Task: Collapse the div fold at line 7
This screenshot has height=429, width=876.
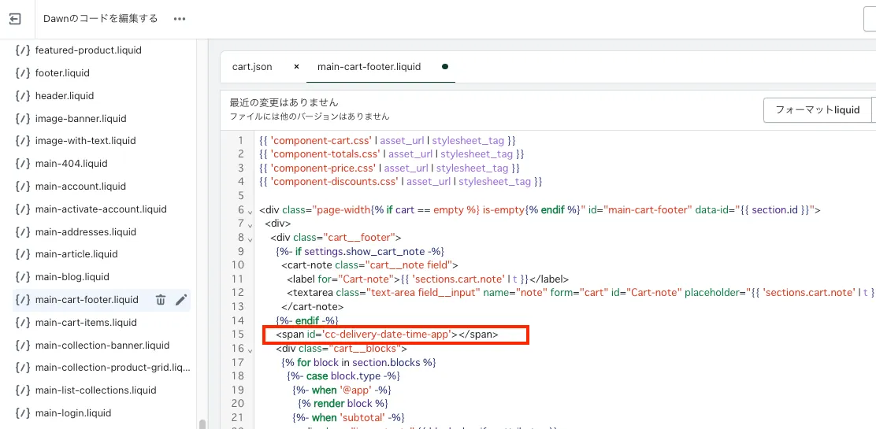Action: (250, 224)
